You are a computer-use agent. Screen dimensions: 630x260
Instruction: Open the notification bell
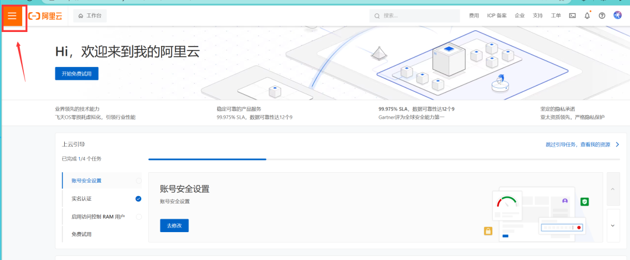coord(587,16)
